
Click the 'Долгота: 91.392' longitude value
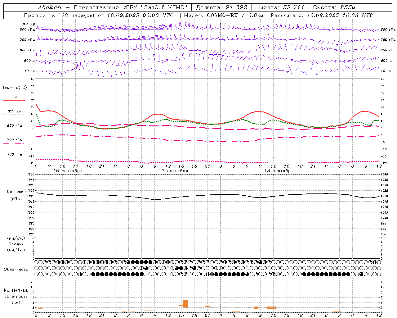(x=222, y=7)
